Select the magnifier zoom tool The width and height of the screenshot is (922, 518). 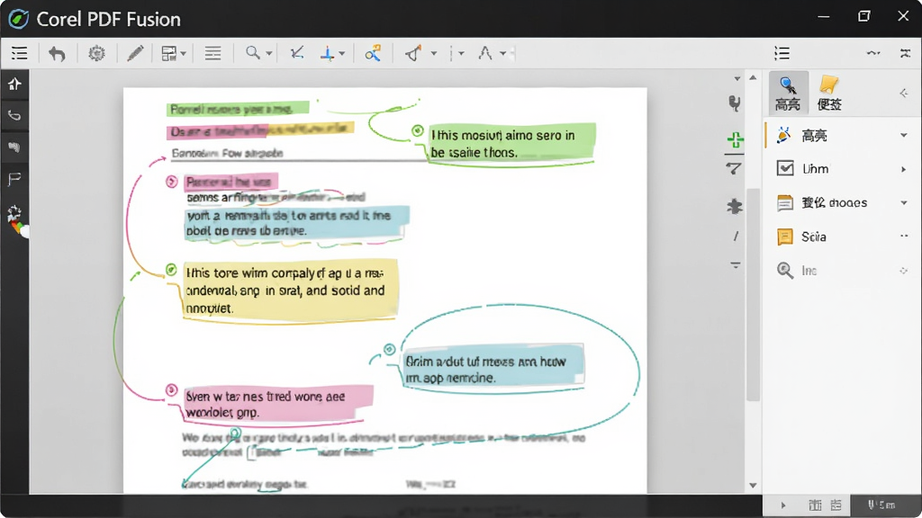click(x=253, y=53)
